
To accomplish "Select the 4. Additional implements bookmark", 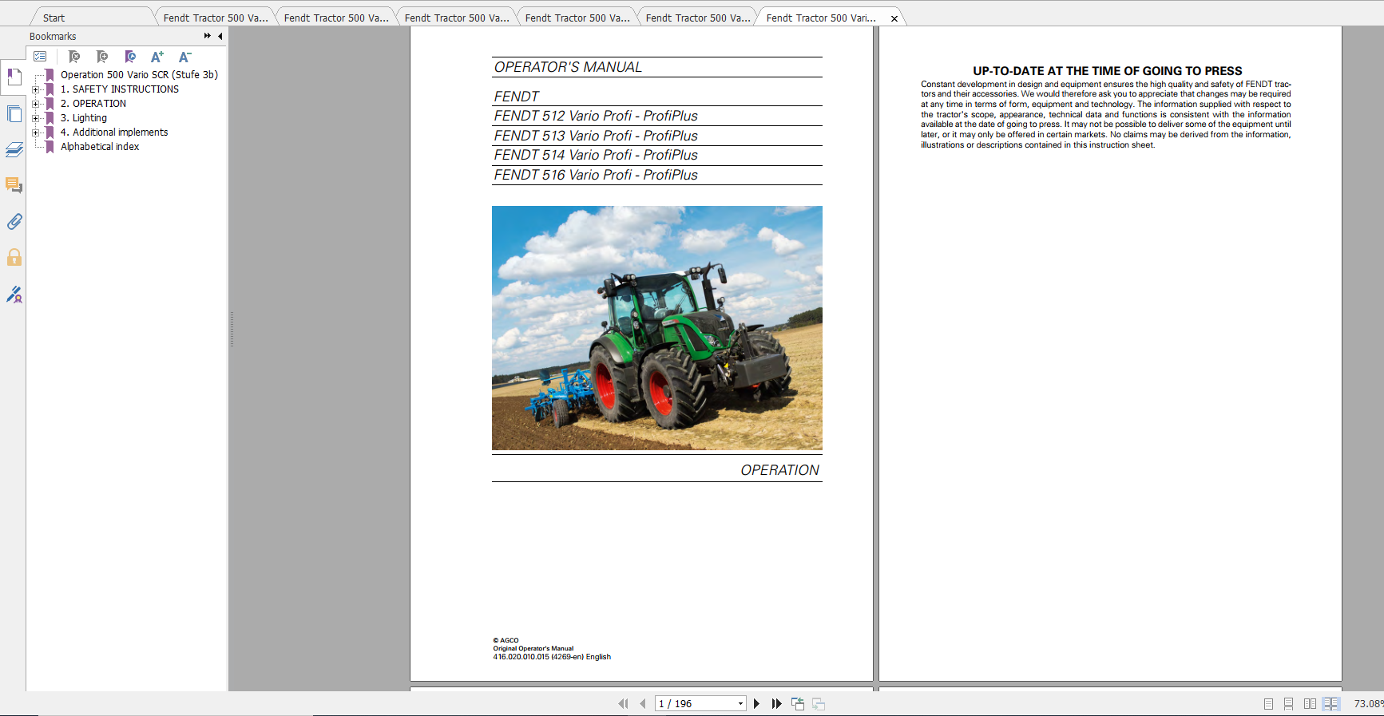I will tap(114, 133).
